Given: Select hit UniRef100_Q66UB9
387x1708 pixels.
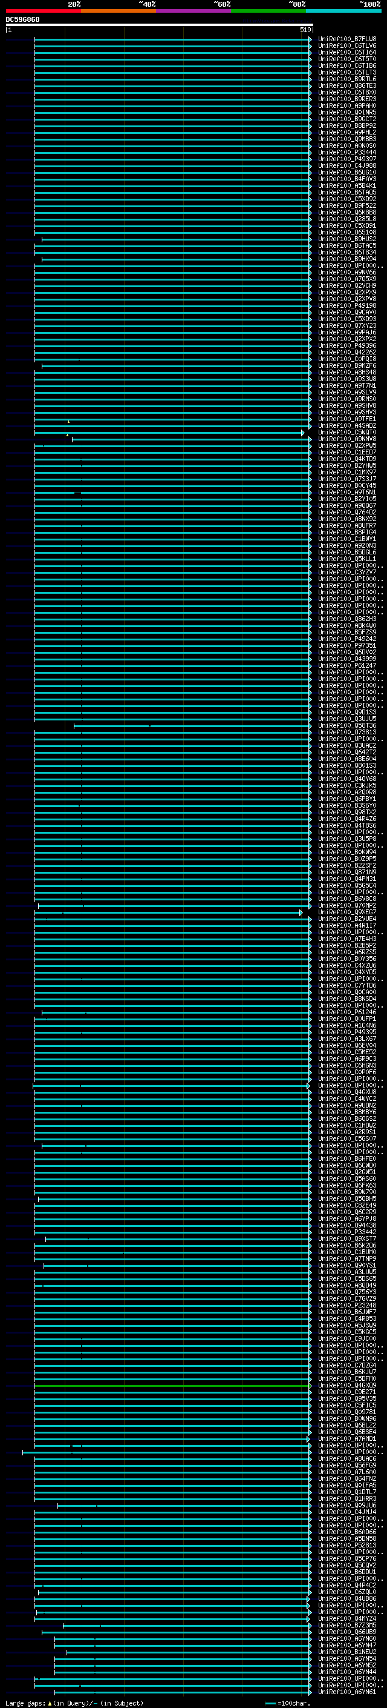Looking at the screenshot, I should tap(347, 1632).
